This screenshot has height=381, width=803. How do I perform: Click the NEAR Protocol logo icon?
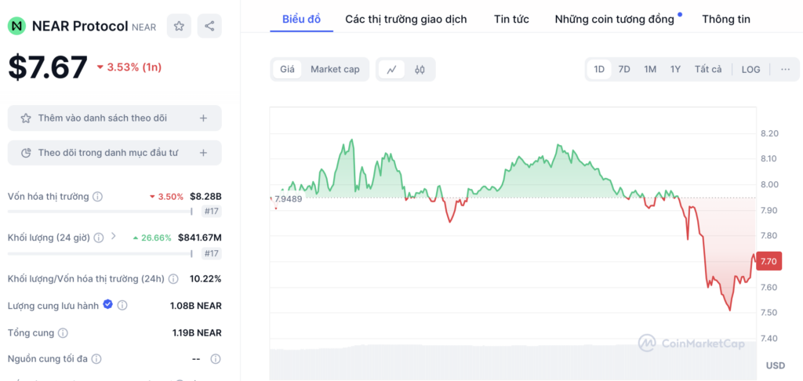(x=17, y=26)
